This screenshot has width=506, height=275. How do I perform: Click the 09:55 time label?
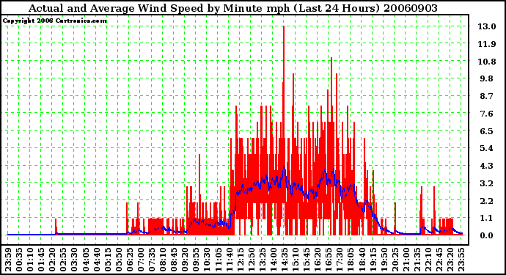[196, 260]
